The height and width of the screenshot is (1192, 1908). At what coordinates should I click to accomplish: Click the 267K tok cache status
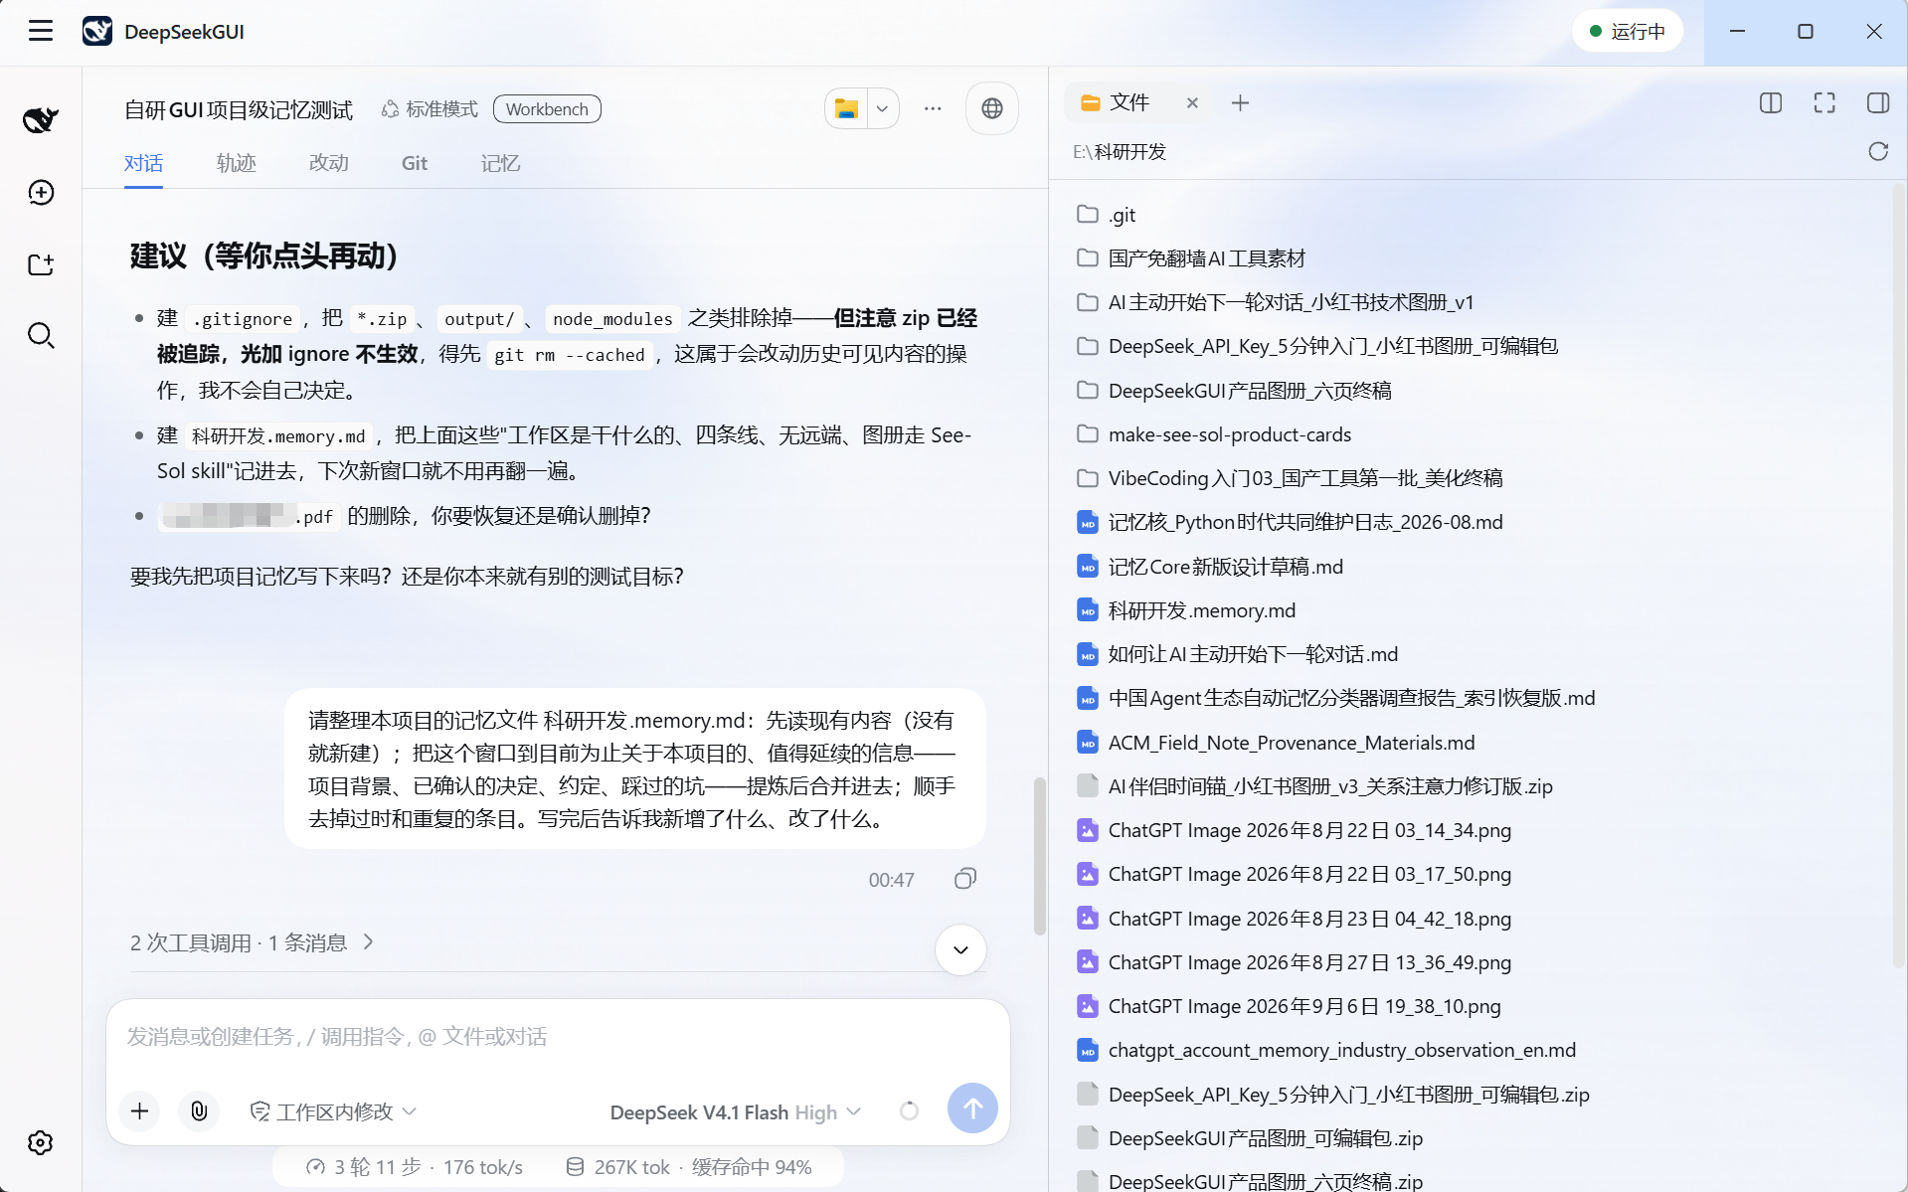tap(688, 1167)
